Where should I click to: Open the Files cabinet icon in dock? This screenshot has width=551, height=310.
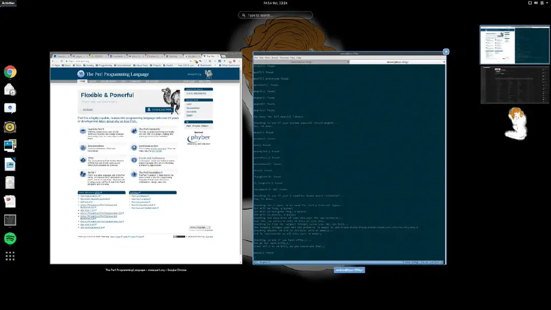pyautogui.click(x=10, y=183)
